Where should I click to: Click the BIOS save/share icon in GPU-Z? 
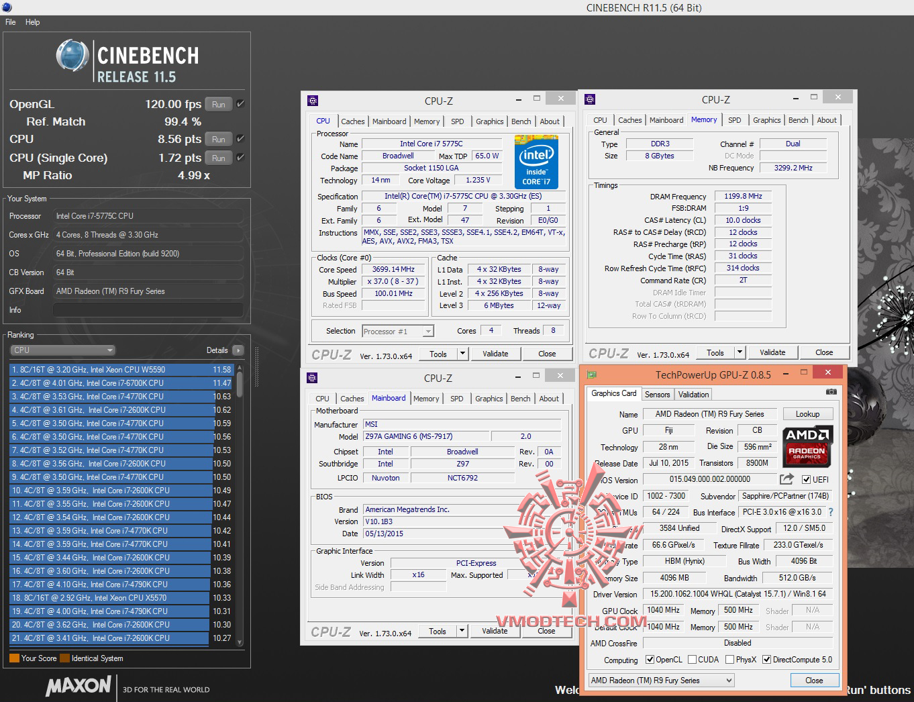pos(786,479)
